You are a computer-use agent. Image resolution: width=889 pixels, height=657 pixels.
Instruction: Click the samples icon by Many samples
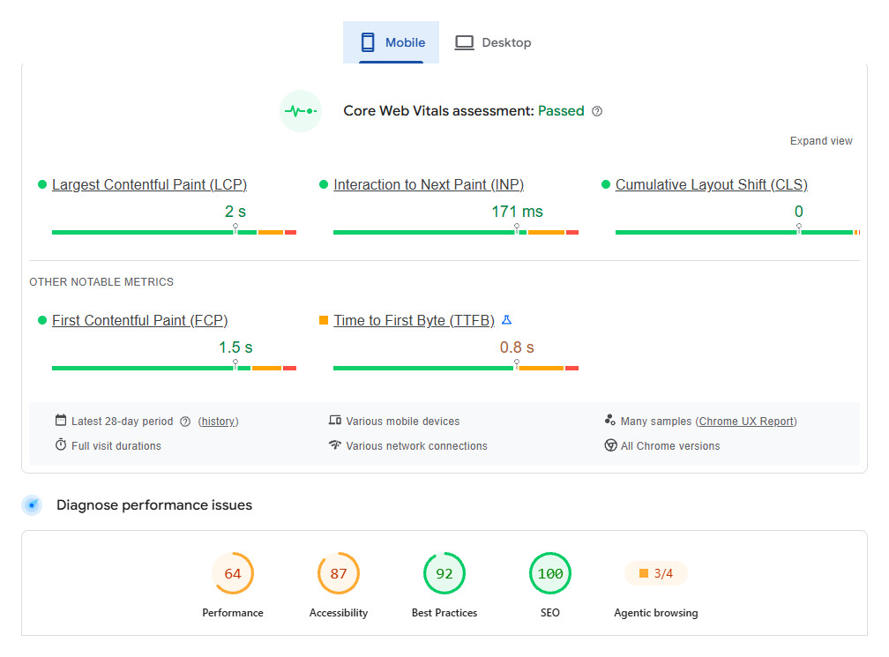610,420
